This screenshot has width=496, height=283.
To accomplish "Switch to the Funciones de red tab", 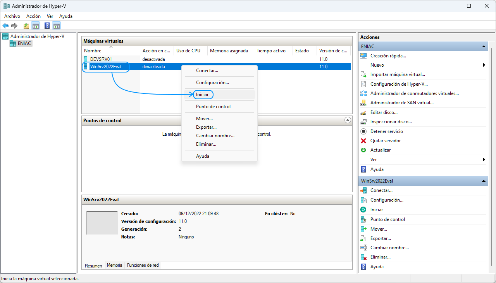I will coord(143,265).
